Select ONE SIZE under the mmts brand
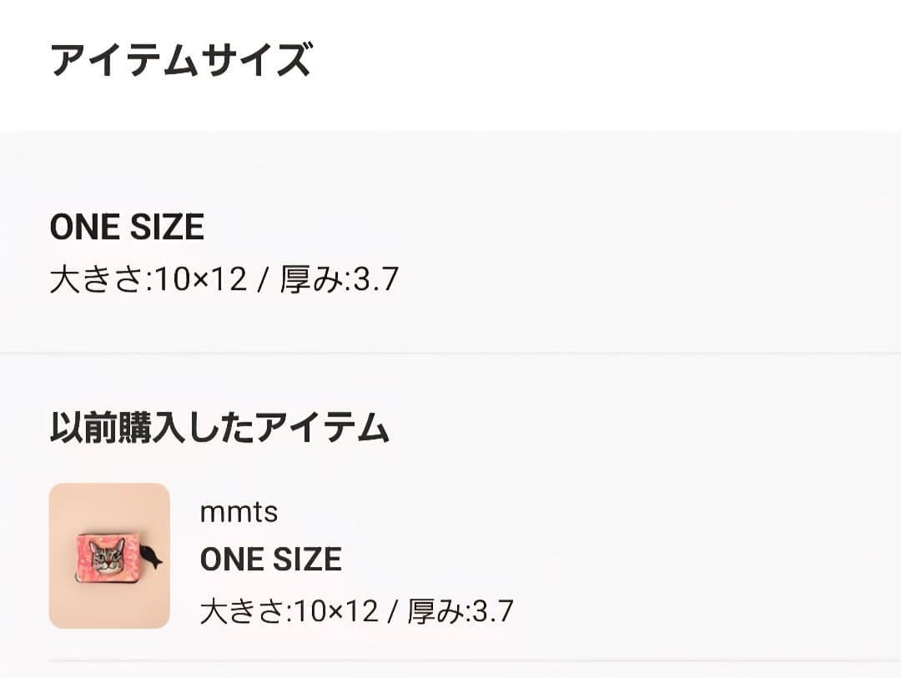This screenshot has height=678, width=901. [271, 560]
